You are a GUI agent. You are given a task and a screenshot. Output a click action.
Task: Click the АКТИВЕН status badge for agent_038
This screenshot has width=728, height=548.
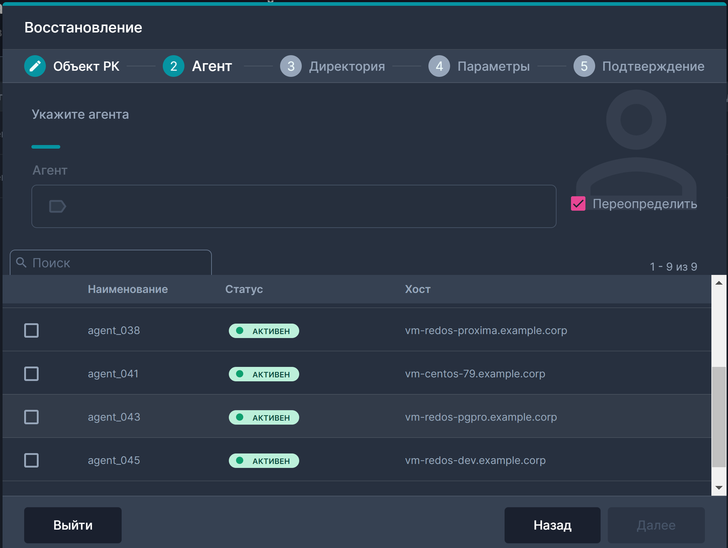(264, 331)
